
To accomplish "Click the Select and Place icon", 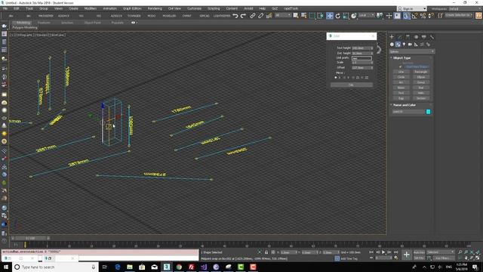I will tap(354, 16).
